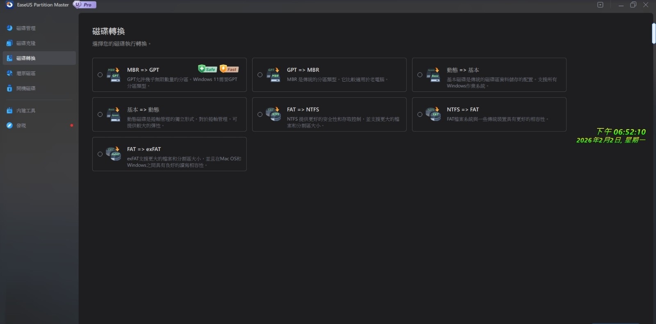Go to the 發現 sidebar item

pyautogui.click(x=21, y=125)
